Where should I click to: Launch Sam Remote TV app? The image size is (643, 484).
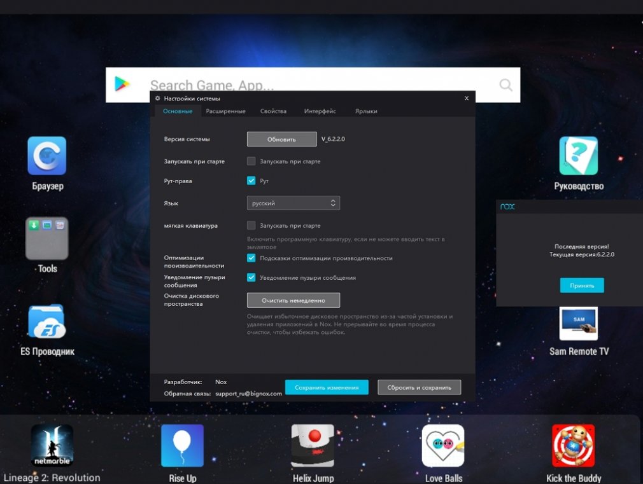[x=578, y=322]
